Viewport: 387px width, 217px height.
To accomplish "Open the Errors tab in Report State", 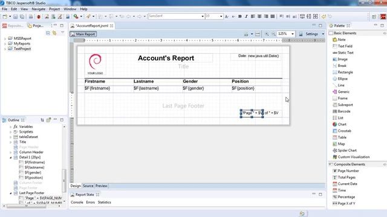I will coord(90,203).
